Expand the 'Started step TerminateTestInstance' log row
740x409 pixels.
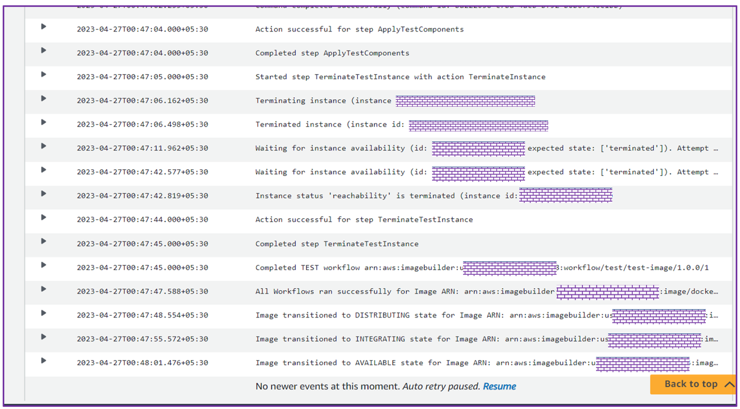[x=44, y=74]
